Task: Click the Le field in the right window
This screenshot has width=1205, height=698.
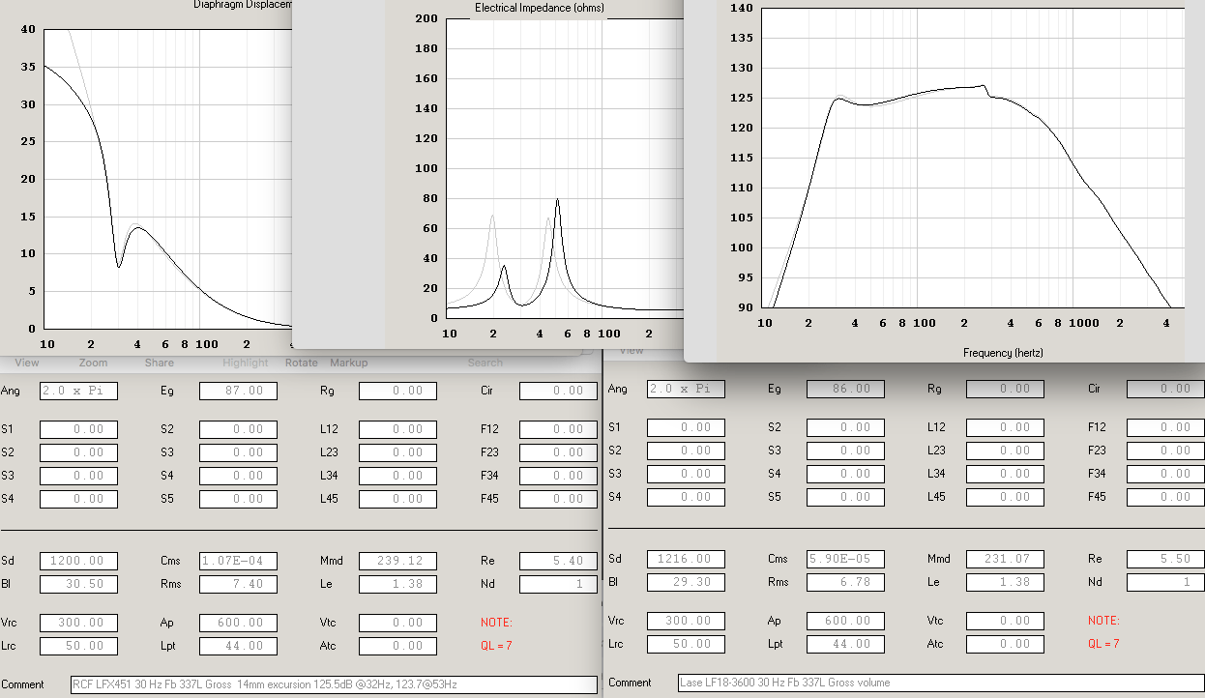Action: pos(1006,582)
